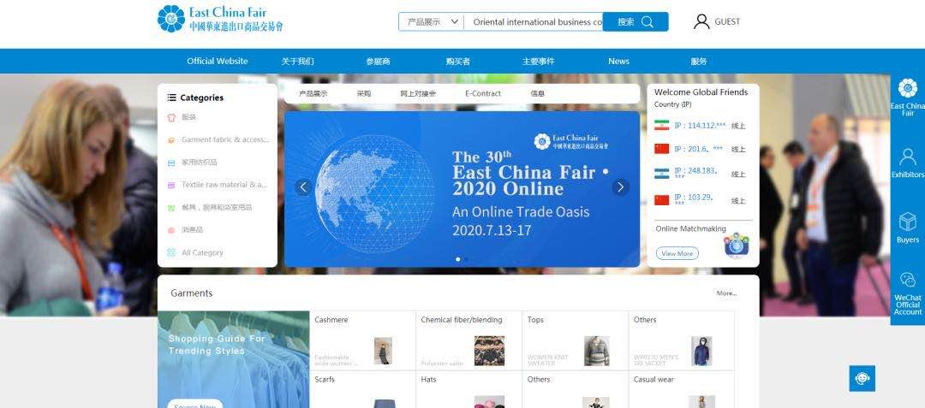
Task: Click the Categories list icon
Action: click(x=171, y=98)
